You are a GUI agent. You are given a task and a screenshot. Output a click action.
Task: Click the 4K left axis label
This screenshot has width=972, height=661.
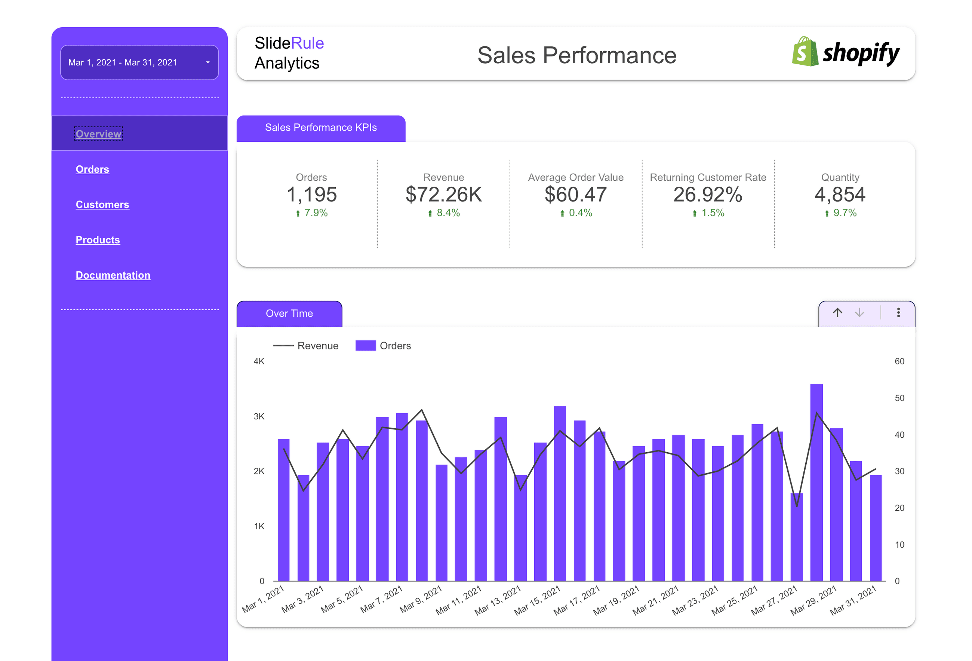point(259,361)
